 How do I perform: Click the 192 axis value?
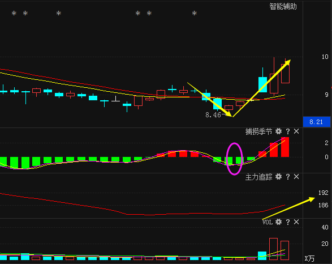pos(324,193)
